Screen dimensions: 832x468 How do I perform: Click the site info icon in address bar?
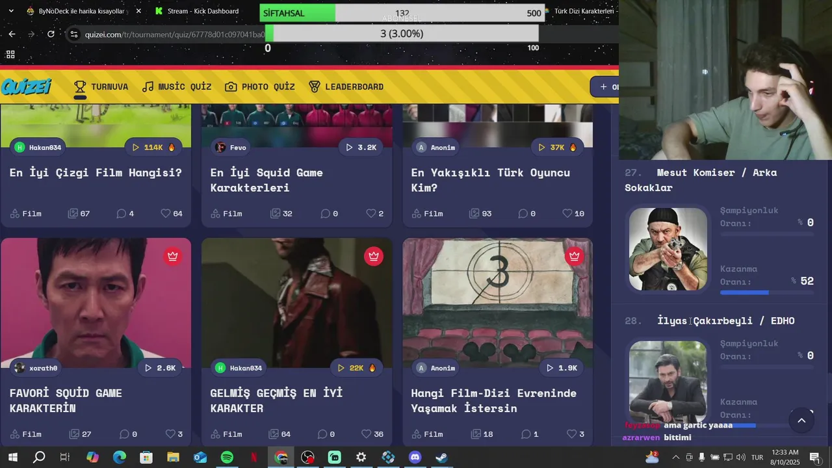point(74,34)
